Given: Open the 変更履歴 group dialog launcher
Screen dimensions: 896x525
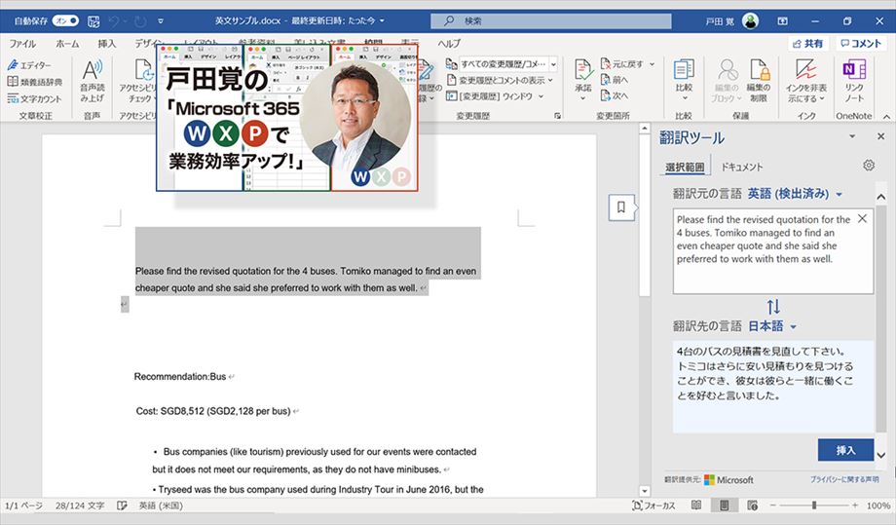Looking at the screenshot, I should click(x=557, y=116).
